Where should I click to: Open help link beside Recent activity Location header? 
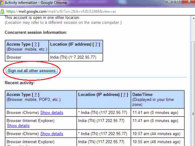(x=124, y=95)
